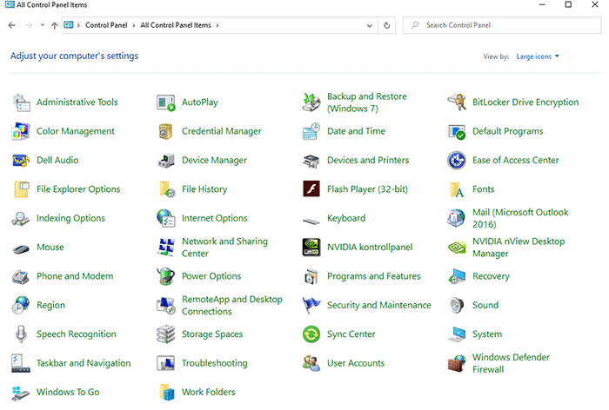The width and height of the screenshot is (609, 410).
Task: Open the AutoPlay icon
Action: (x=166, y=102)
